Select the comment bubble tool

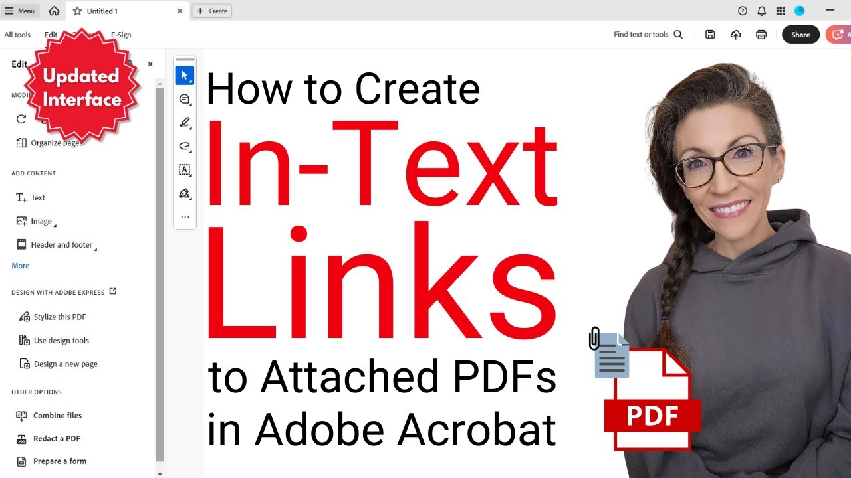[185, 99]
